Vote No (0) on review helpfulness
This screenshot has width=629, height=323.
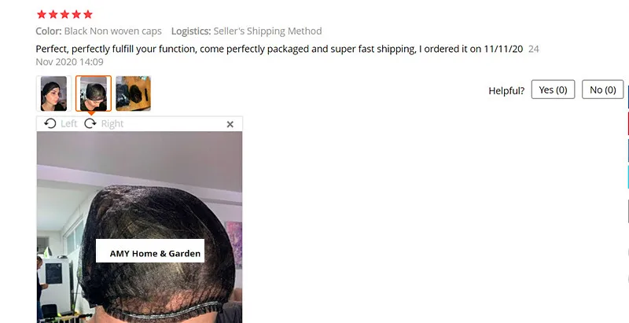click(602, 90)
